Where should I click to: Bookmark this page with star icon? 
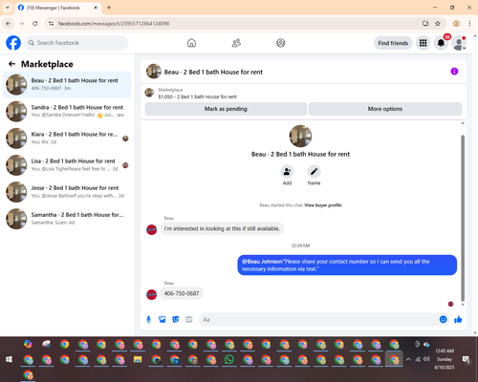[x=438, y=24]
